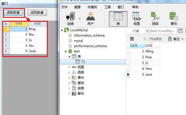Open the 工具 menu
The image size is (186, 115).
coord(108,7)
